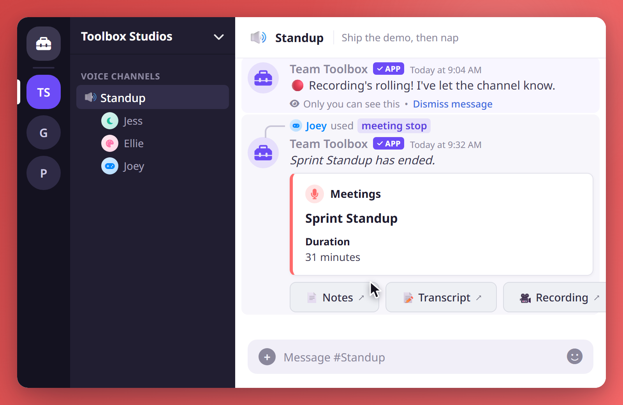The height and width of the screenshot is (405, 623).
Task: Open the Recording link button
Action: click(x=555, y=297)
